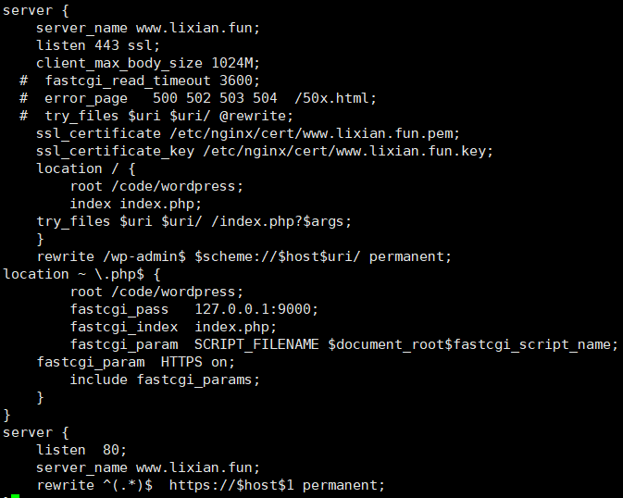Click the server_name www.lixian.fun directive at top
The width and height of the screenshot is (623, 498).
[x=148, y=28]
